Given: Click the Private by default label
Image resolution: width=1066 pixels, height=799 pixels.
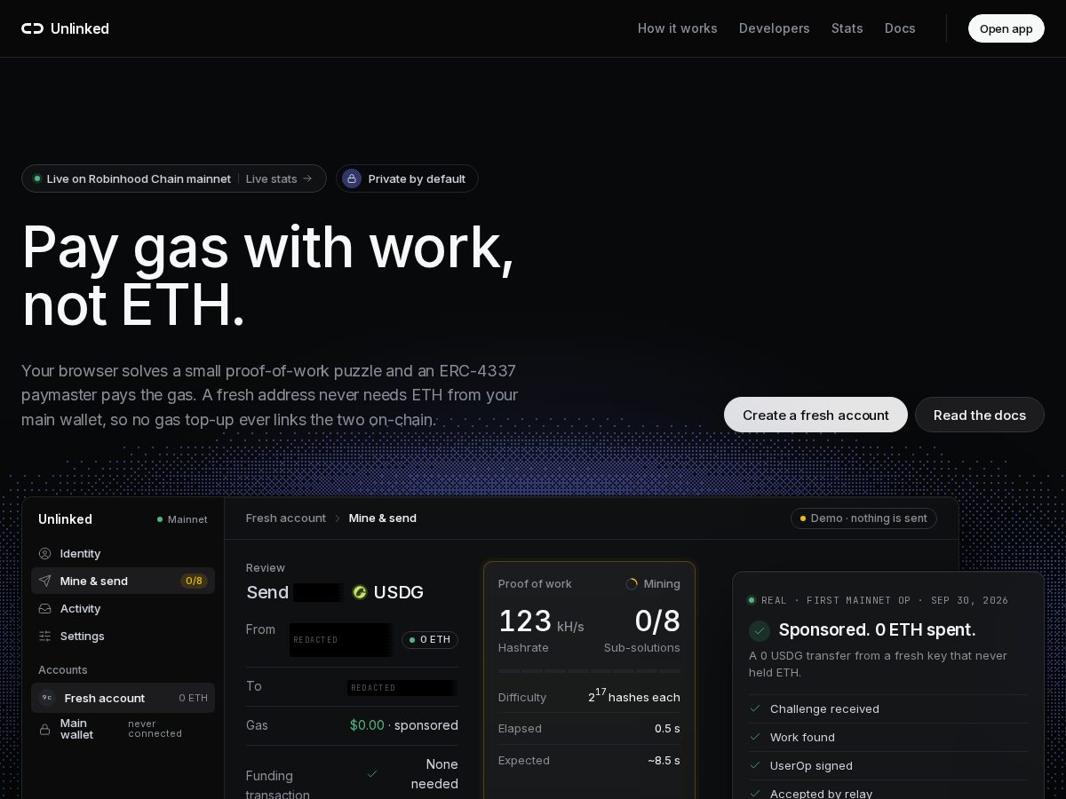Looking at the screenshot, I should point(417,178).
